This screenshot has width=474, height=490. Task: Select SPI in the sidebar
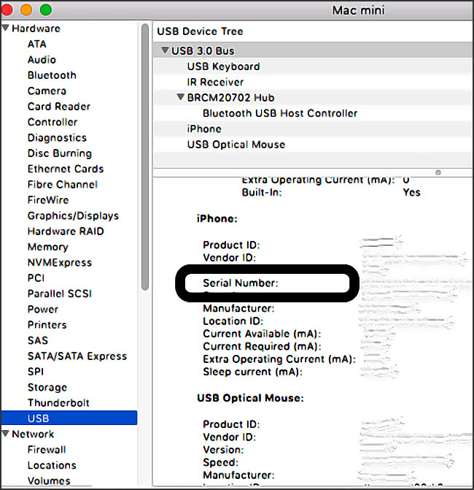[36, 372]
